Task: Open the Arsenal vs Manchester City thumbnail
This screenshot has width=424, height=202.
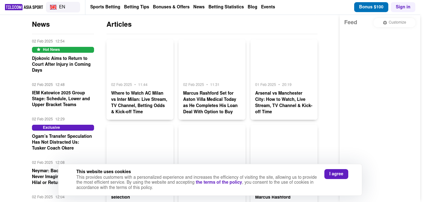Action: 284,59
